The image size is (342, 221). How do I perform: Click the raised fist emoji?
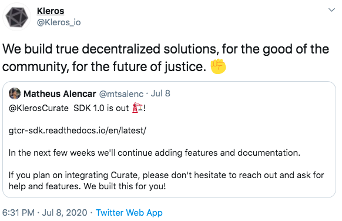coord(218,66)
